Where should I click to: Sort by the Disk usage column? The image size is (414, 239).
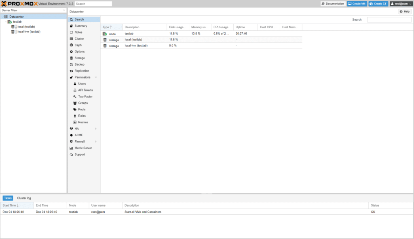pyautogui.click(x=178, y=27)
